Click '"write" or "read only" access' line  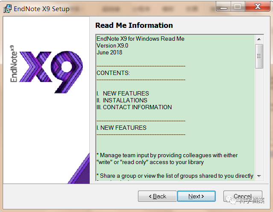(150, 162)
